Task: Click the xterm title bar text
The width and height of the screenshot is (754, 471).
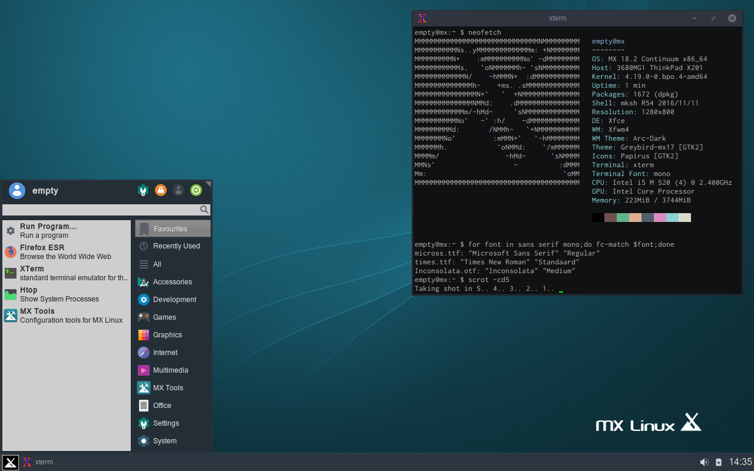Action: (557, 18)
